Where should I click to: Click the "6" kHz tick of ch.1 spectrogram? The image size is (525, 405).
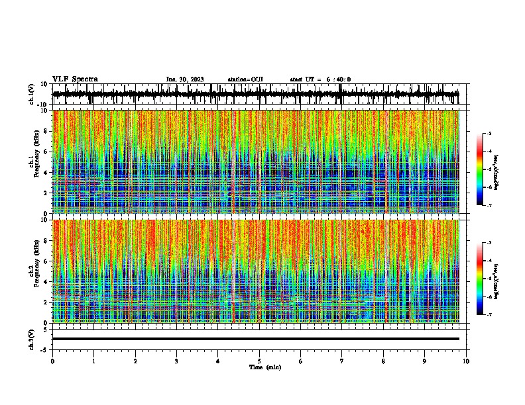pyautogui.click(x=46, y=152)
